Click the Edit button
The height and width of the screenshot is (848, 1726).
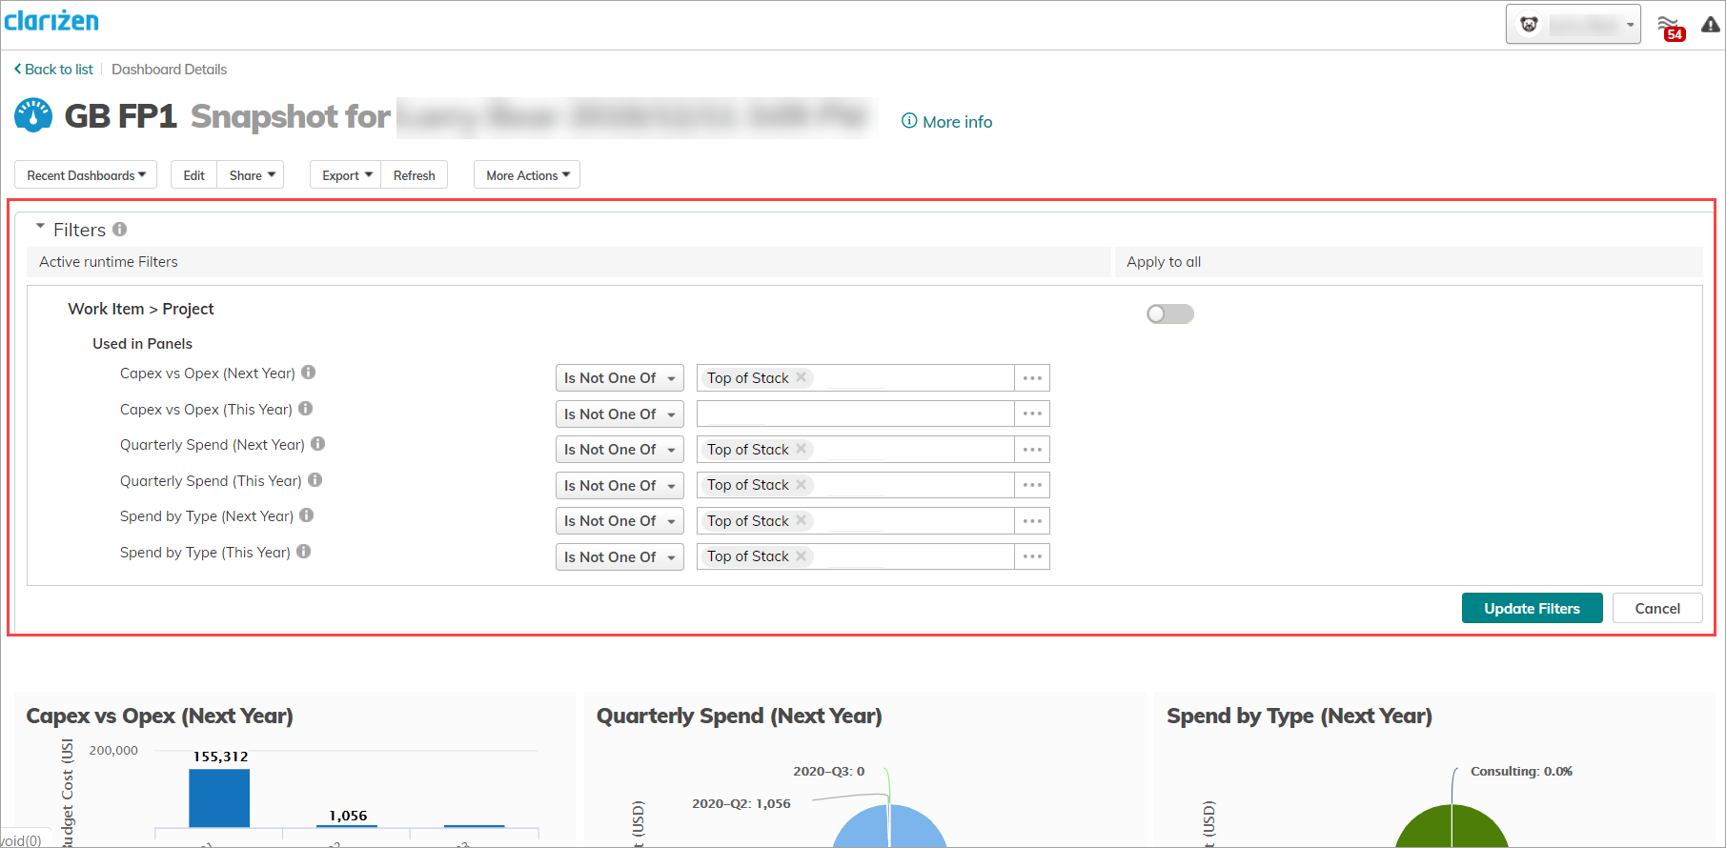pos(193,174)
